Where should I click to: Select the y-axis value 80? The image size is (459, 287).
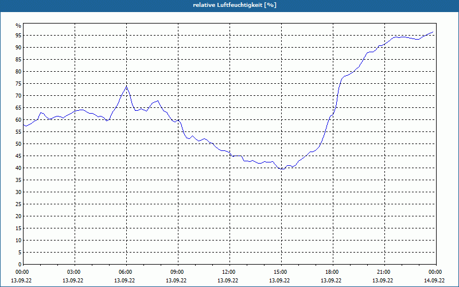click(x=18, y=72)
